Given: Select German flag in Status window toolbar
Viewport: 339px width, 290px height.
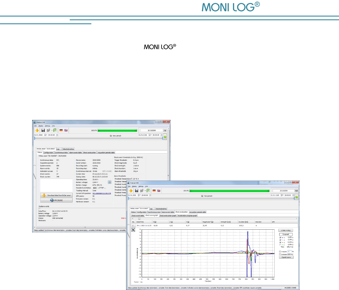Looking at the screenshot, I should (61, 130).
